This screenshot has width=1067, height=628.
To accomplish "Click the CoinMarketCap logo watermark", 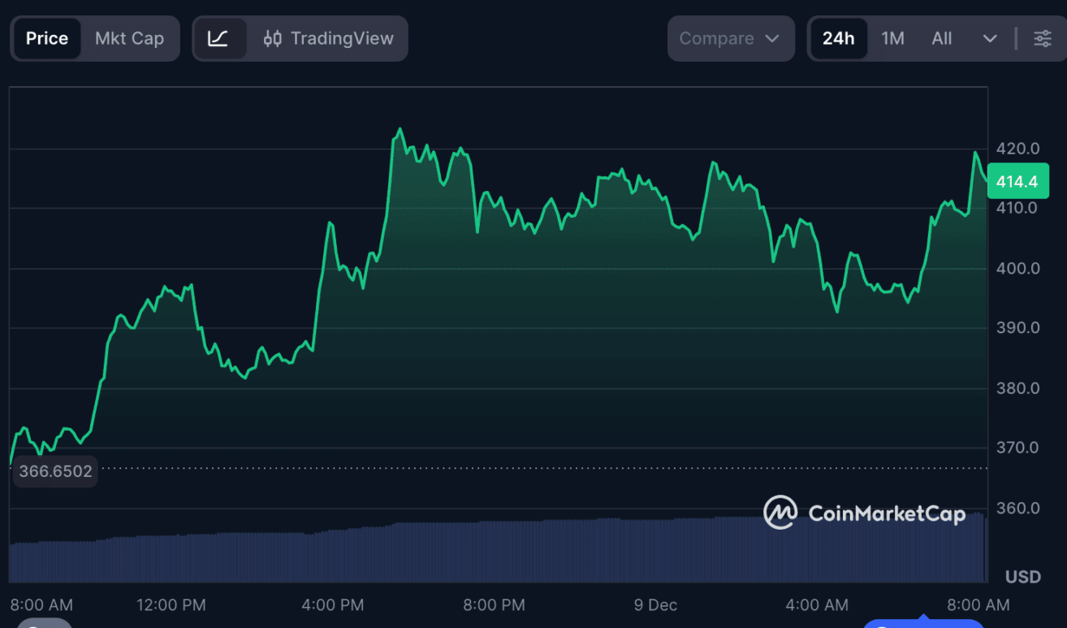I will point(864,513).
